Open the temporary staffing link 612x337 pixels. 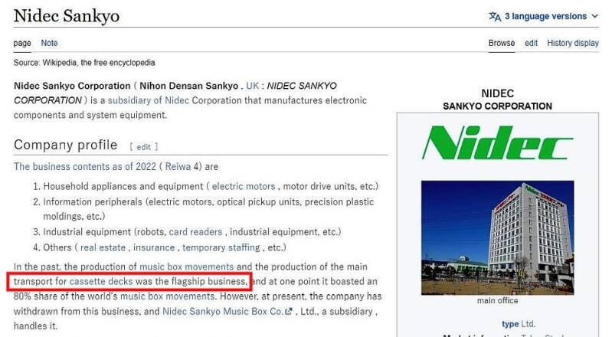pyautogui.click(x=221, y=247)
